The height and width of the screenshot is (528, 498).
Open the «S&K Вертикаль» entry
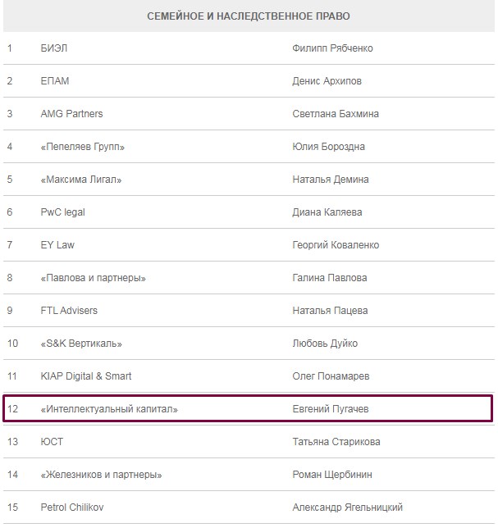coord(81,344)
